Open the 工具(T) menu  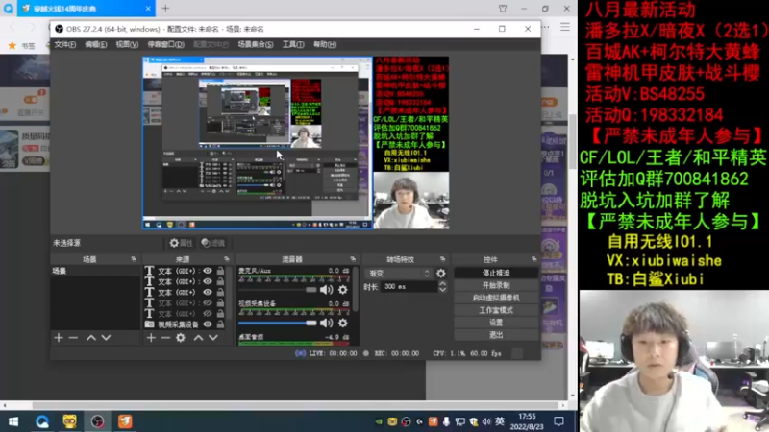click(293, 44)
